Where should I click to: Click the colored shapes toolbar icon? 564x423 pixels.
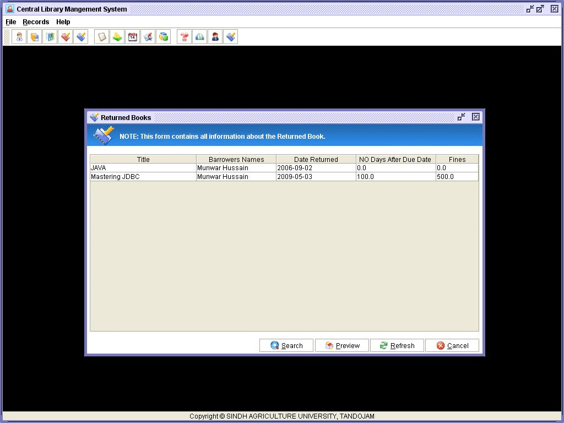tap(164, 37)
